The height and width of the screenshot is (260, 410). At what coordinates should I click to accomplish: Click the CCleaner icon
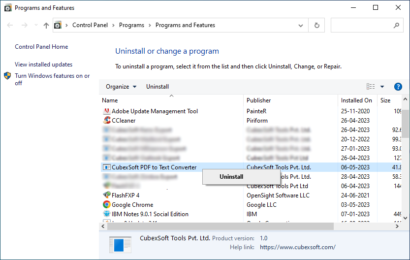(106, 120)
